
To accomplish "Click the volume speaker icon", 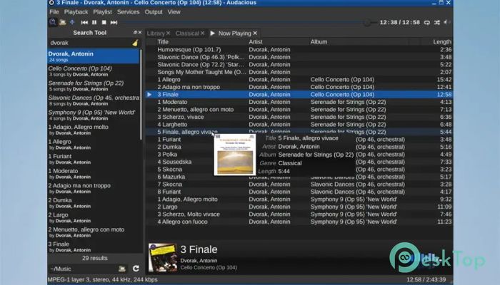I will [x=446, y=22].
